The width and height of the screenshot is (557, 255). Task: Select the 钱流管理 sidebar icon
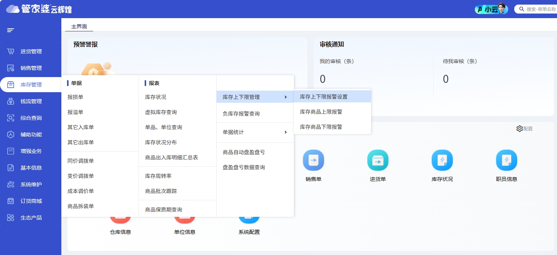pos(11,101)
